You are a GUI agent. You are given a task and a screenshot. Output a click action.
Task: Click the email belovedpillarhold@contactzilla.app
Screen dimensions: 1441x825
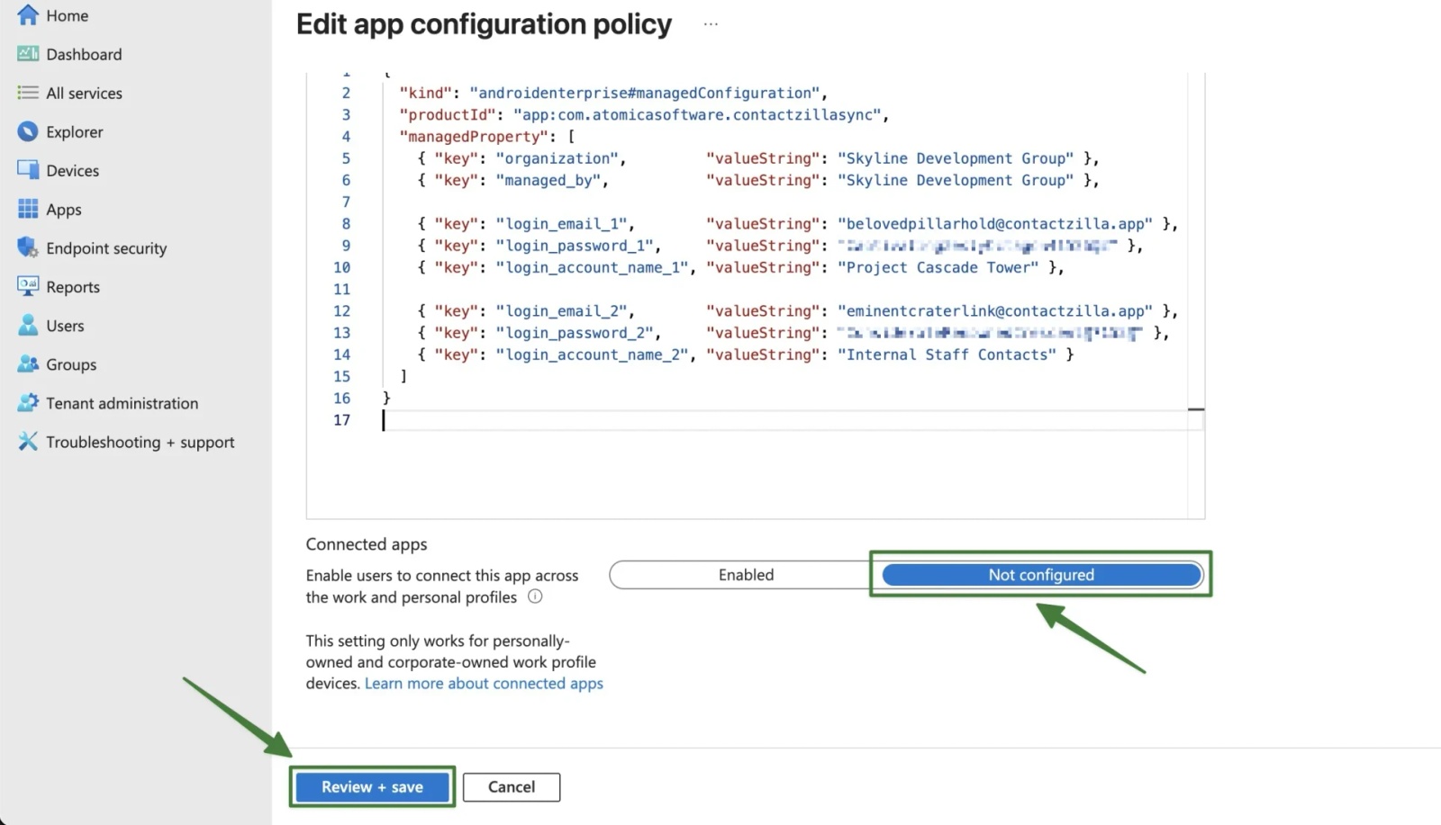pyautogui.click(x=995, y=223)
